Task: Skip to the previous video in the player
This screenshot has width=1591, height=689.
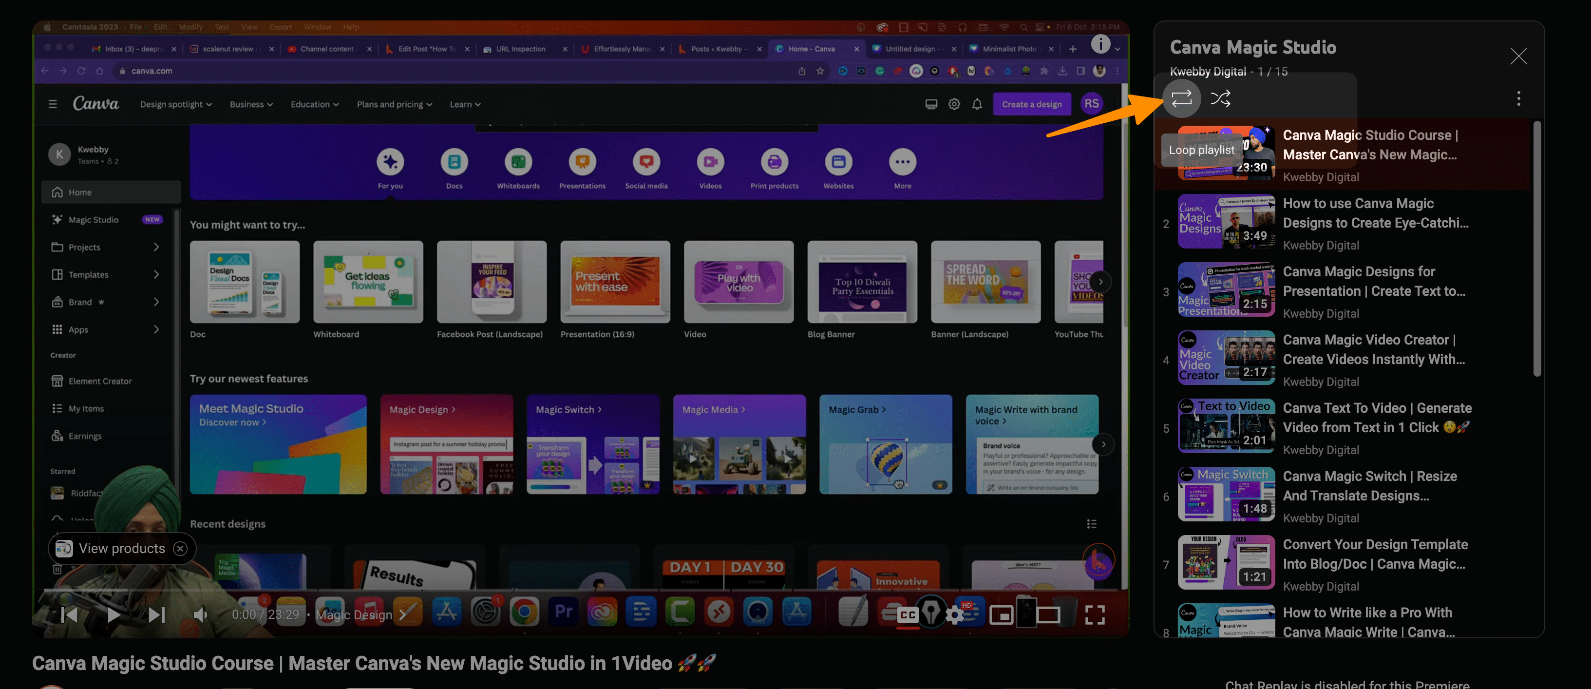Action: pyautogui.click(x=70, y=614)
